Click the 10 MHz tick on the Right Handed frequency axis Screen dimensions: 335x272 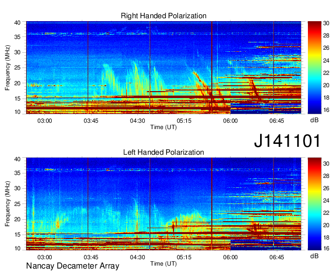point(17,112)
